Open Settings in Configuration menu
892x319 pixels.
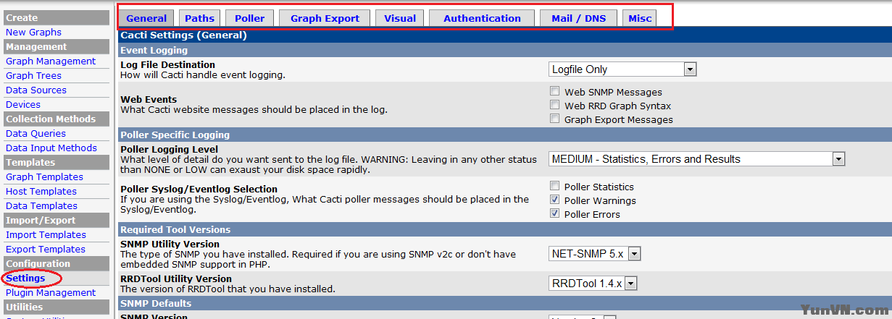[25, 278]
